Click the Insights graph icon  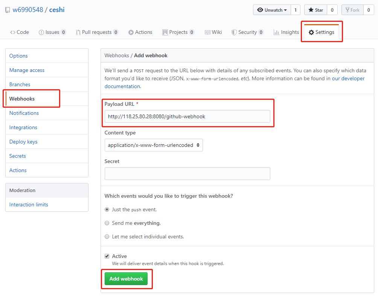(x=276, y=32)
